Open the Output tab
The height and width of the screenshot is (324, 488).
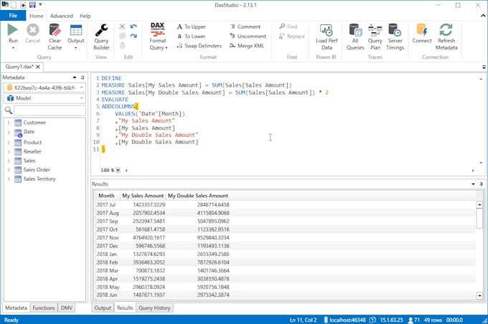coord(103,308)
